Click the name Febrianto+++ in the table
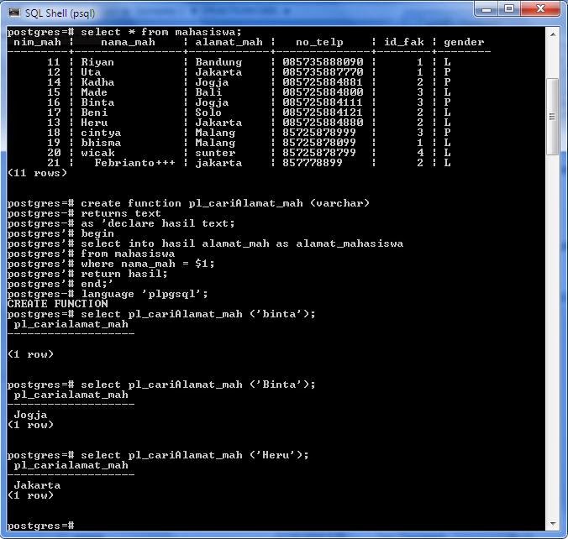 134,163
